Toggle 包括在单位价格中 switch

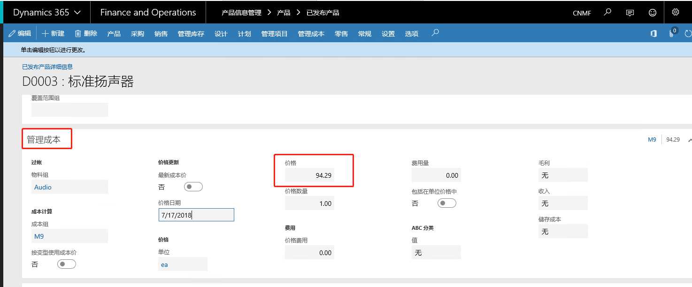[x=446, y=203]
